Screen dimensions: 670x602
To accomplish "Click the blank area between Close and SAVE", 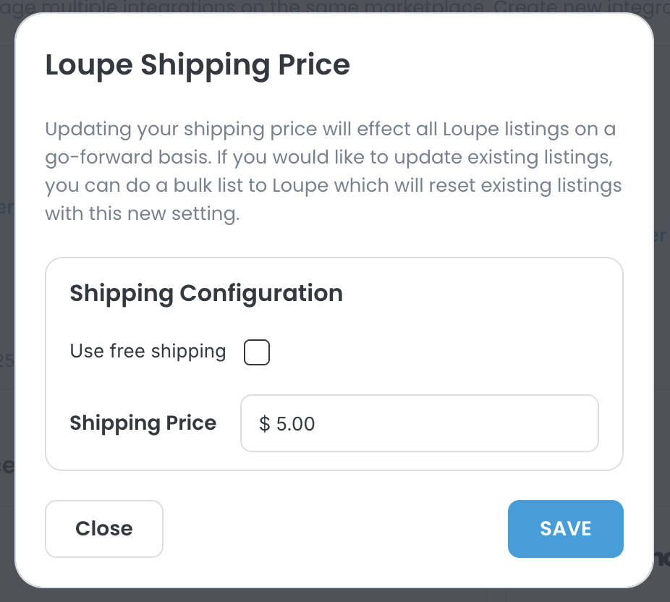I will (x=333, y=529).
